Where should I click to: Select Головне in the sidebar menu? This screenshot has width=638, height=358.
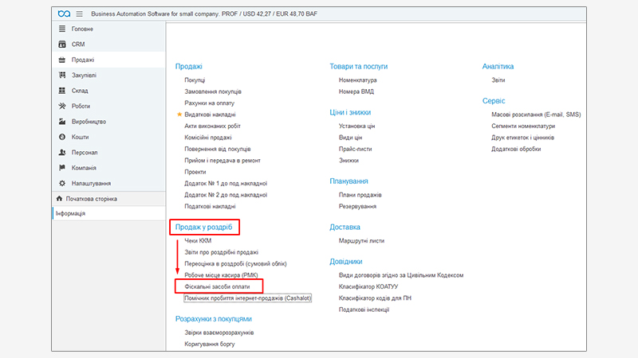(x=84, y=29)
